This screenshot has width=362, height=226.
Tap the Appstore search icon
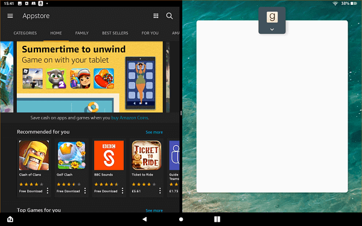(170, 16)
